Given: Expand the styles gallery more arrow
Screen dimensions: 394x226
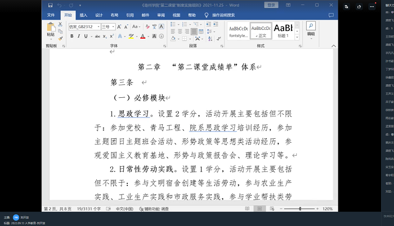Looking at the screenshot, I should tap(297, 37).
